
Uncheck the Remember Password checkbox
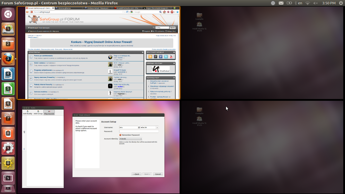coord(120,135)
